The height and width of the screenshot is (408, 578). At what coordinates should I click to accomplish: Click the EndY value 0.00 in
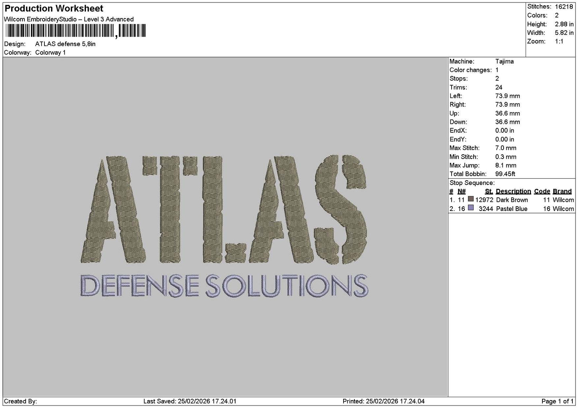click(505, 139)
